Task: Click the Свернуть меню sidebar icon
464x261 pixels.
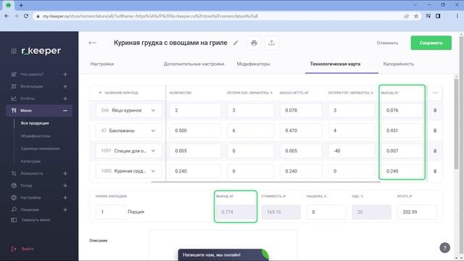Action: click(14, 220)
